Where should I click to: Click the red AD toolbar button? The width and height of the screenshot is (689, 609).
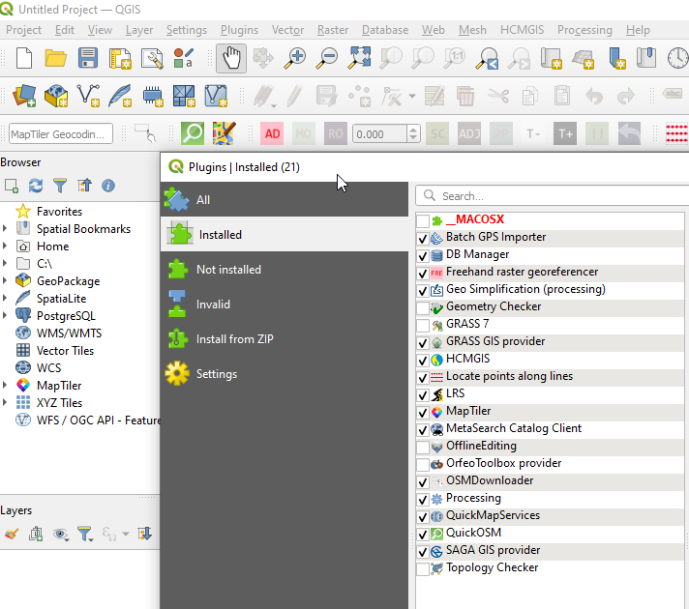click(272, 133)
